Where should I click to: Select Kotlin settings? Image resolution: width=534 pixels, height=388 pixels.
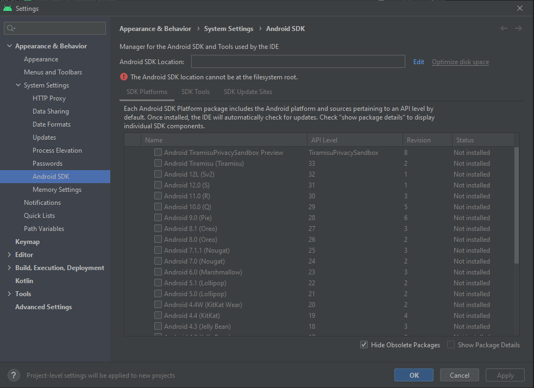click(24, 281)
